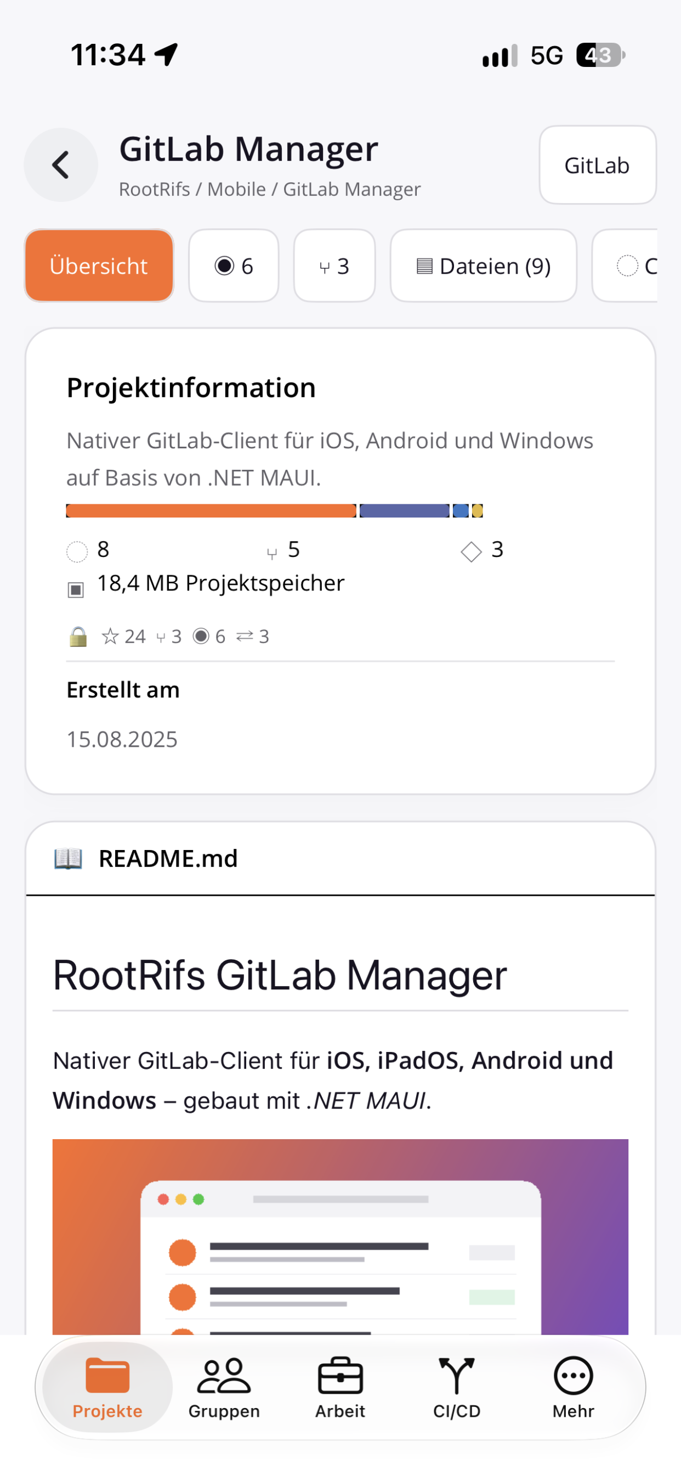
Task: Switch to Gruppen in bottom bar
Action: tap(224, 1387)
